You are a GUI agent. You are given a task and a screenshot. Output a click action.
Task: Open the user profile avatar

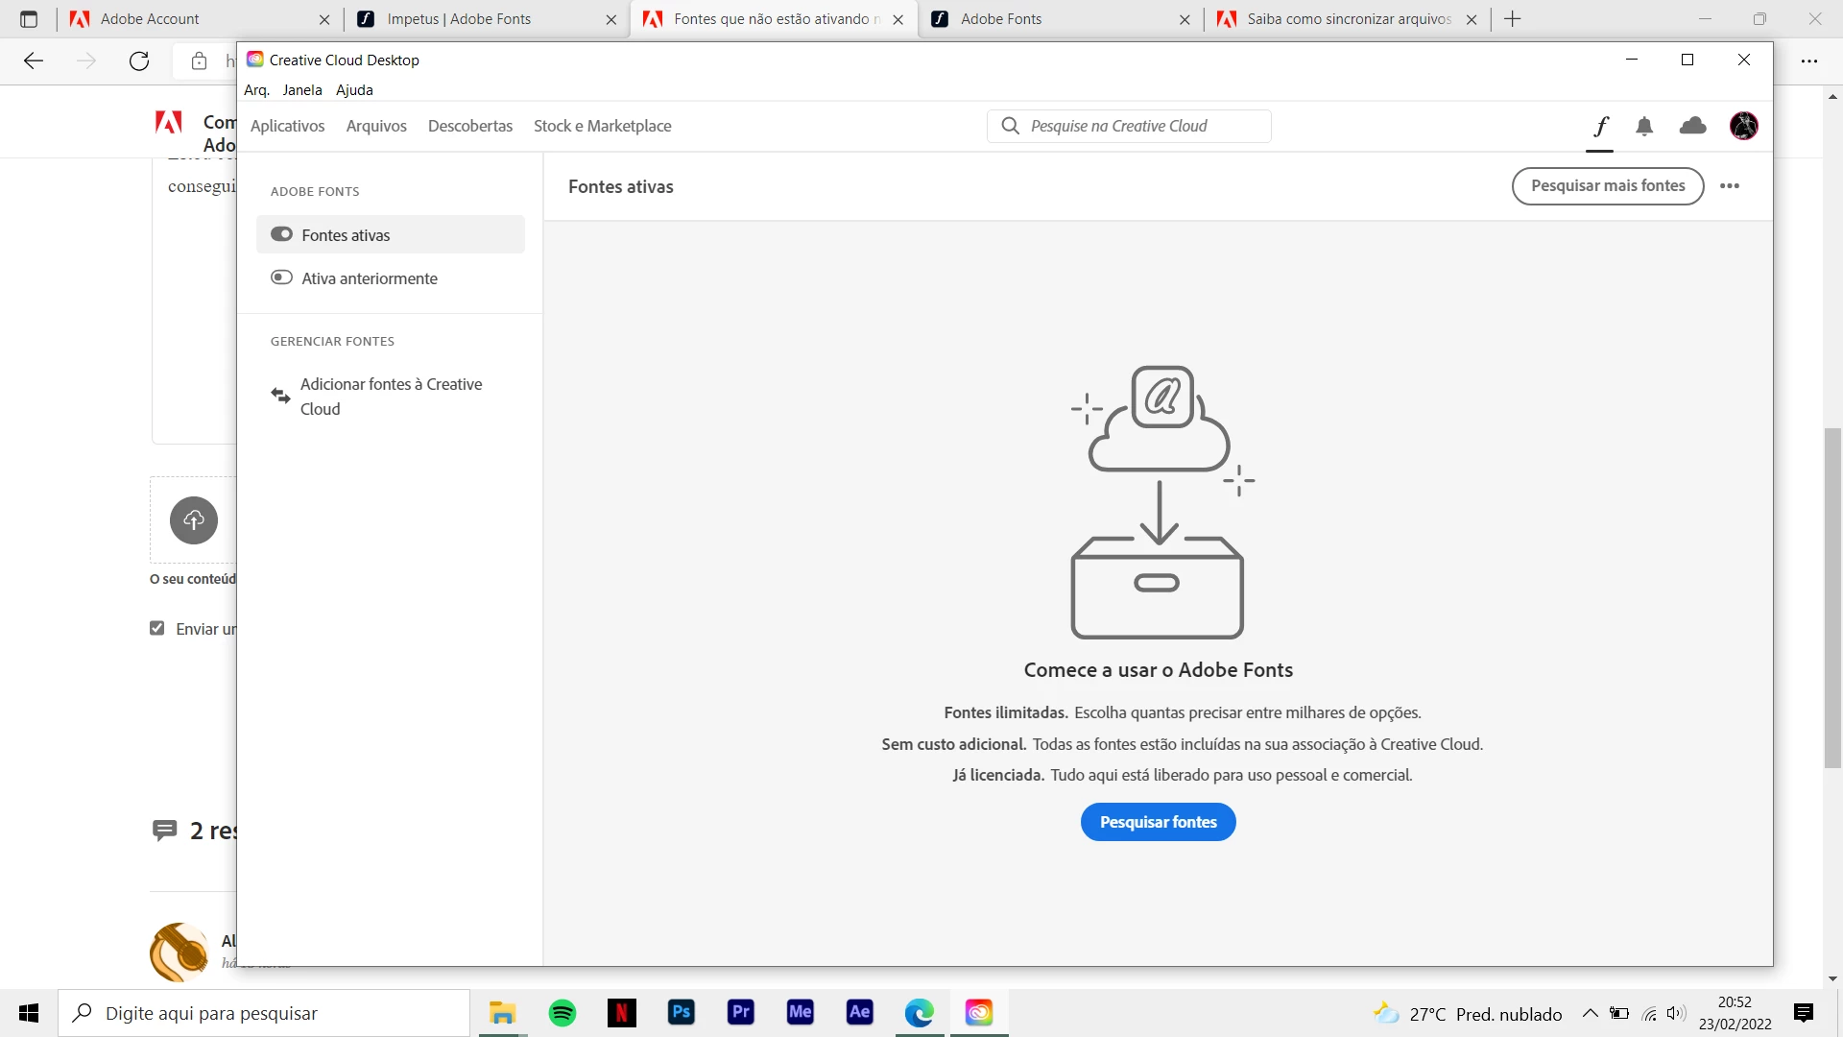click(x=1743, y=126)
